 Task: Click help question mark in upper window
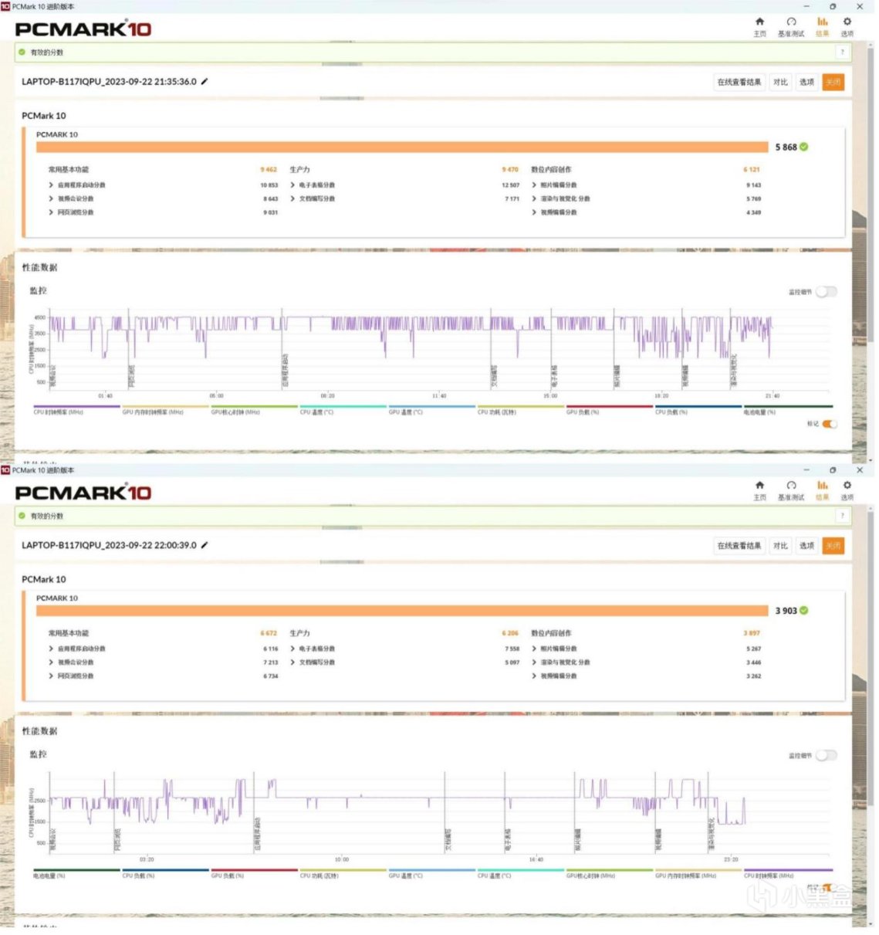pyautogui.click(x=843, y=52)
